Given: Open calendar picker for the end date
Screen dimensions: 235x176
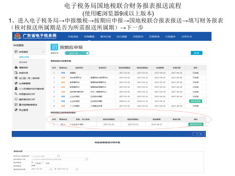Looking at the screenshot, I should (x=77, y=169).
